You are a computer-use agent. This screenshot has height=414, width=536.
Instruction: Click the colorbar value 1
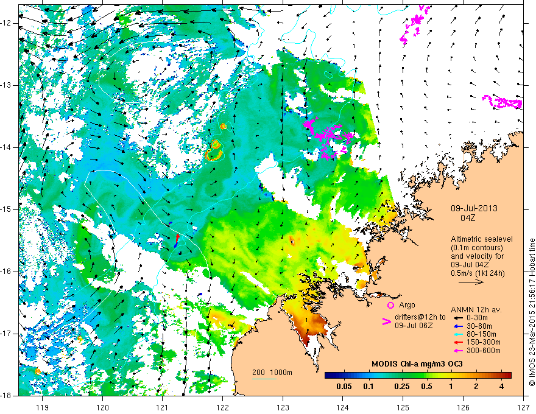pos(451,387)
